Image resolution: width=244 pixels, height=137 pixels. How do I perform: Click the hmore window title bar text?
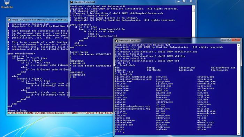40,20
